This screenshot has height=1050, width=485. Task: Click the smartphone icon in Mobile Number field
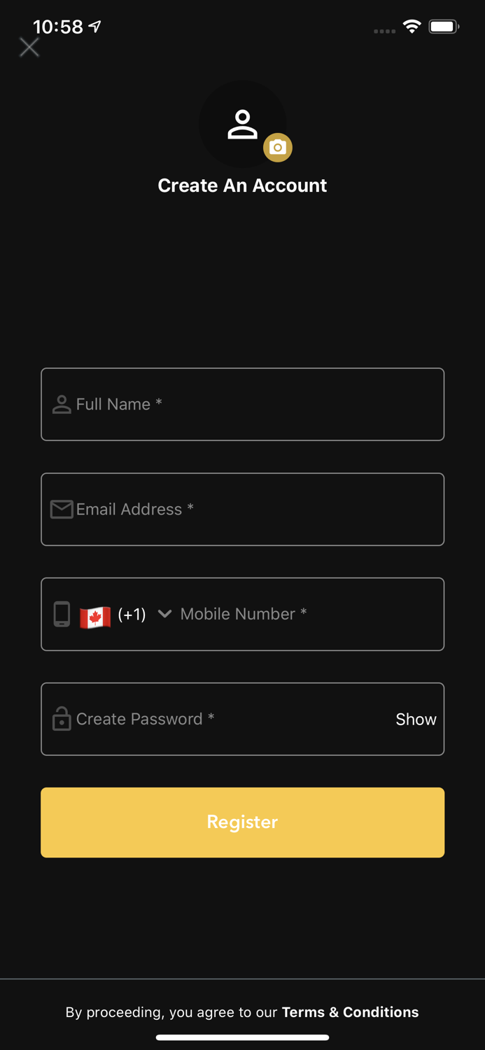tap(62, 614)
